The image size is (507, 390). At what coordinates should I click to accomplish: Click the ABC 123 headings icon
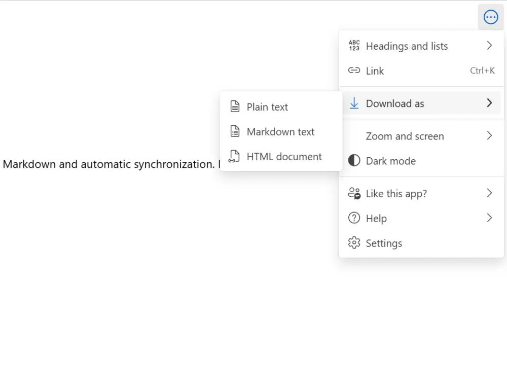354,46
